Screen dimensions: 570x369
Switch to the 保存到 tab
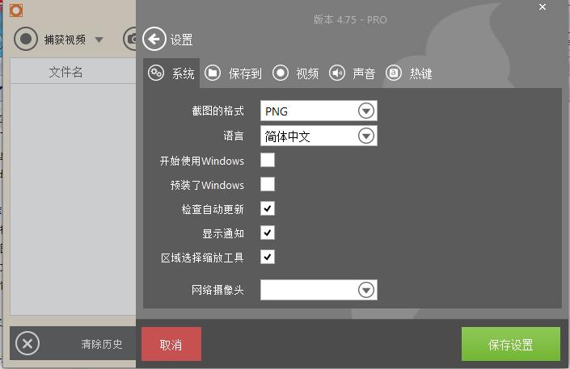tap(233, 73)
